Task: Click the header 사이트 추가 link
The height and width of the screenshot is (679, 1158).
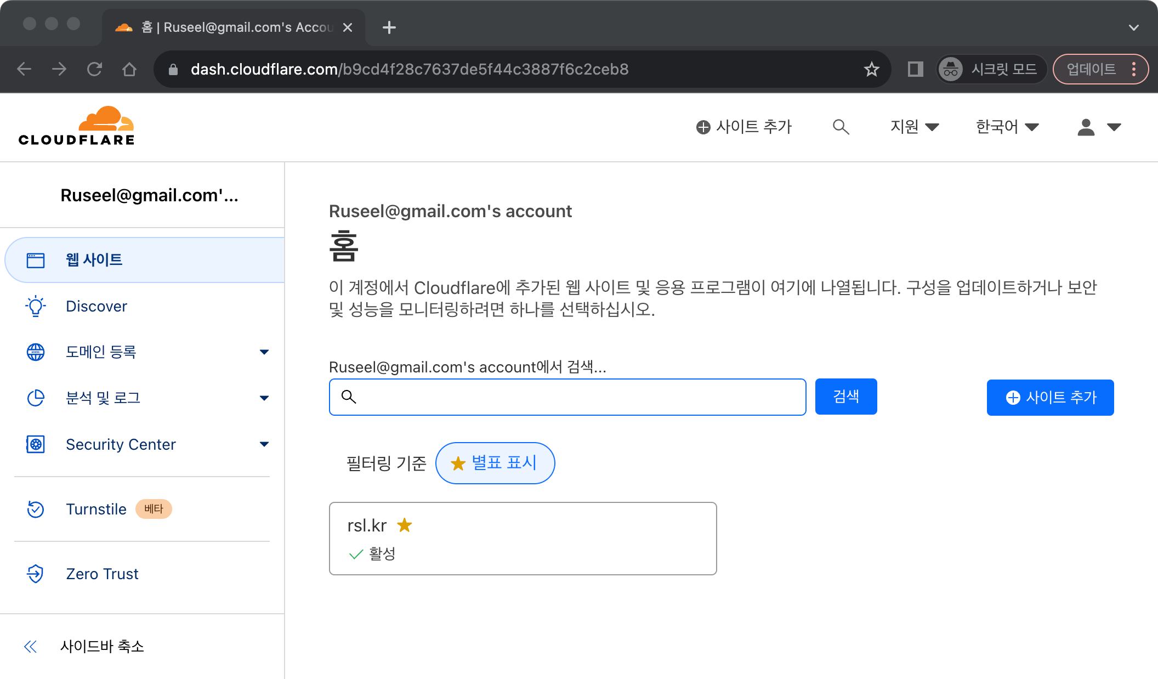Action: click(x=744, y=127)
